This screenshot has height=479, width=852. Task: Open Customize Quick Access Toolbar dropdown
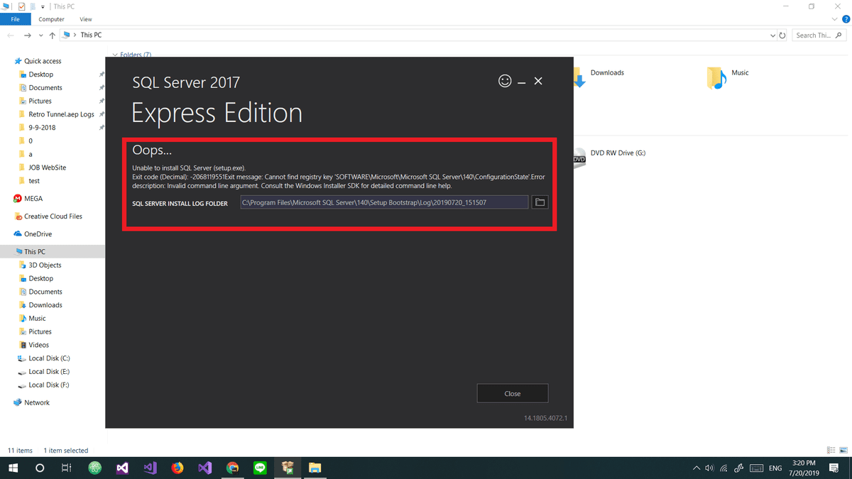click(x=43, y=6)
